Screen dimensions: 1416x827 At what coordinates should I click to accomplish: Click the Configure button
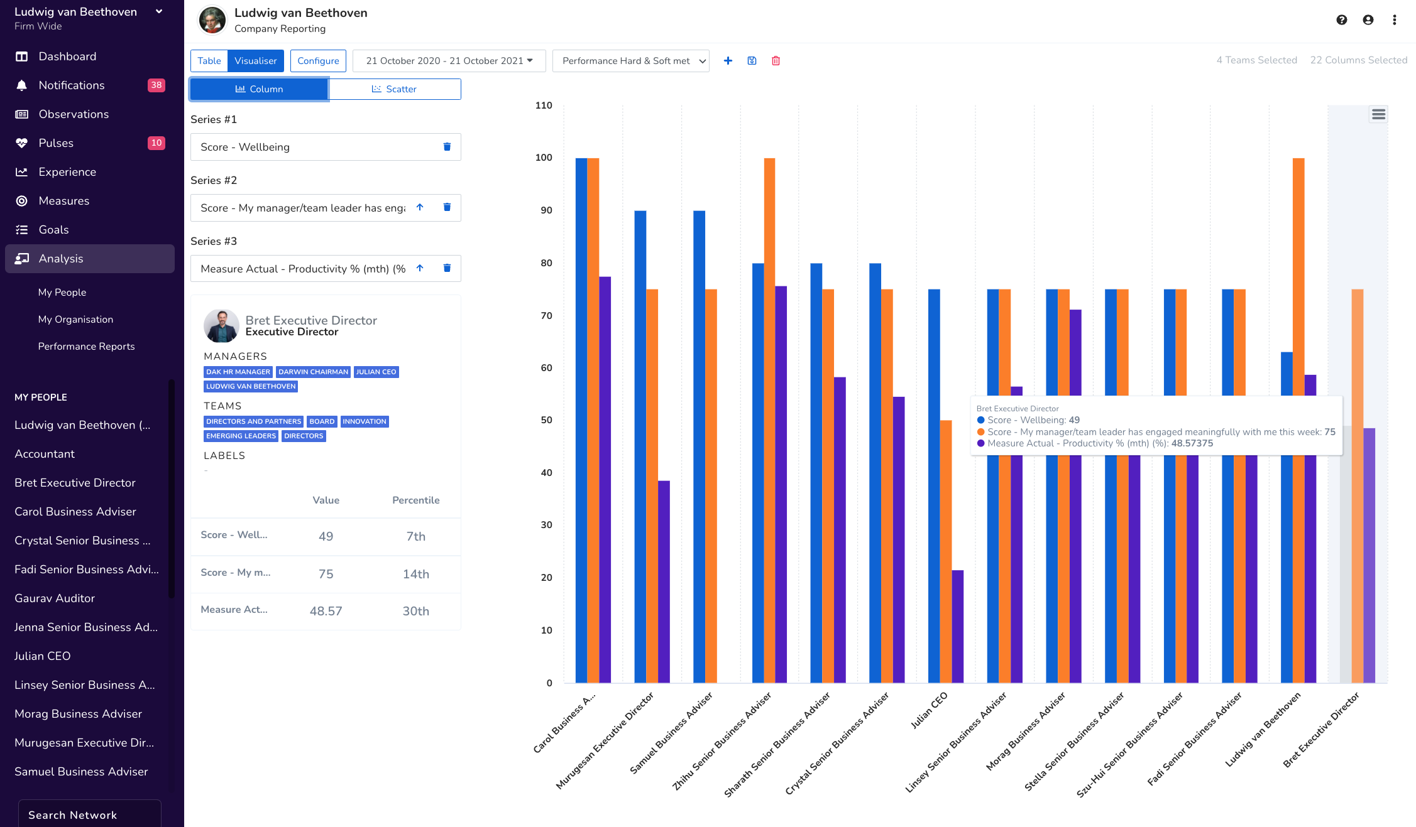coord(318,61)
